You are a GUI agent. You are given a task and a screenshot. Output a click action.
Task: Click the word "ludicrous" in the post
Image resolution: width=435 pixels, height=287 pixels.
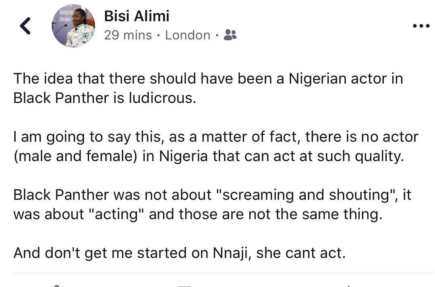[161, 98]
